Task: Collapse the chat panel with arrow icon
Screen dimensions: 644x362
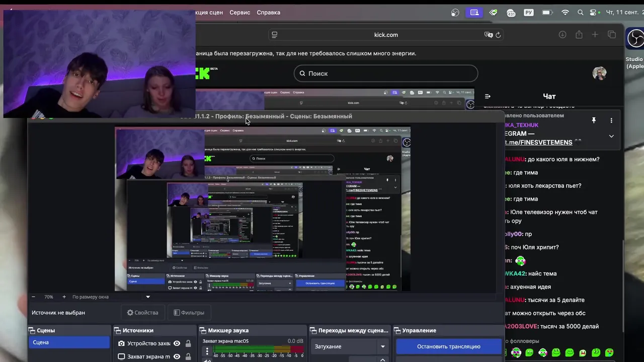Action: point(487,97)
